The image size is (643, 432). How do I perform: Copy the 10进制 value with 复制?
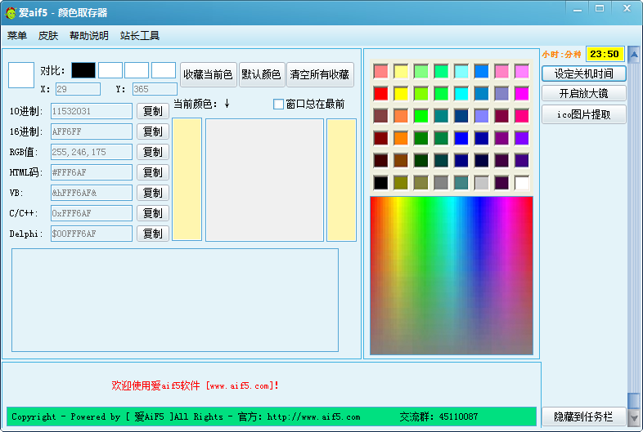click(153, 111)
